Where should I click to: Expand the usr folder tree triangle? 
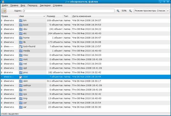[x=2, y=103]
